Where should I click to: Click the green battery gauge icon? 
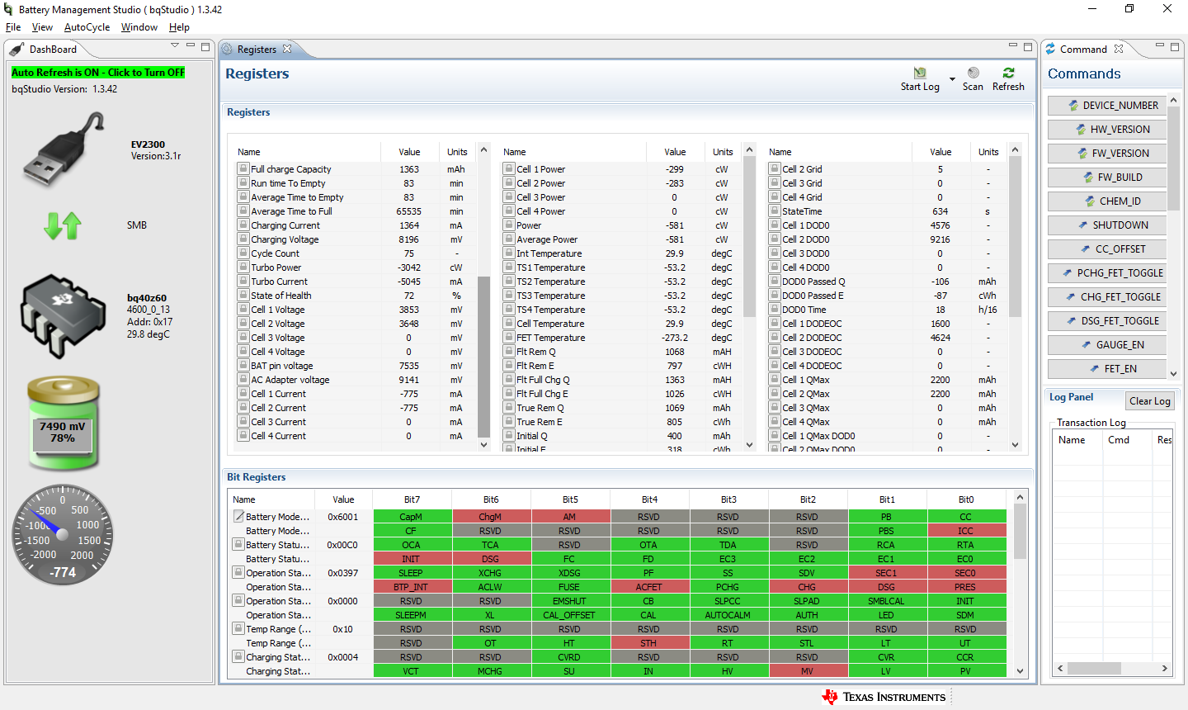coord(64,424)
